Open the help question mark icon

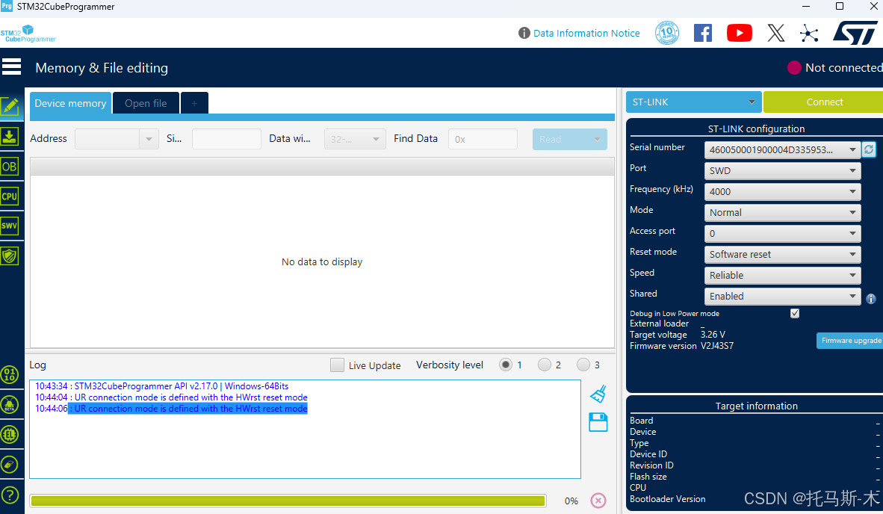tap(10, 495)
